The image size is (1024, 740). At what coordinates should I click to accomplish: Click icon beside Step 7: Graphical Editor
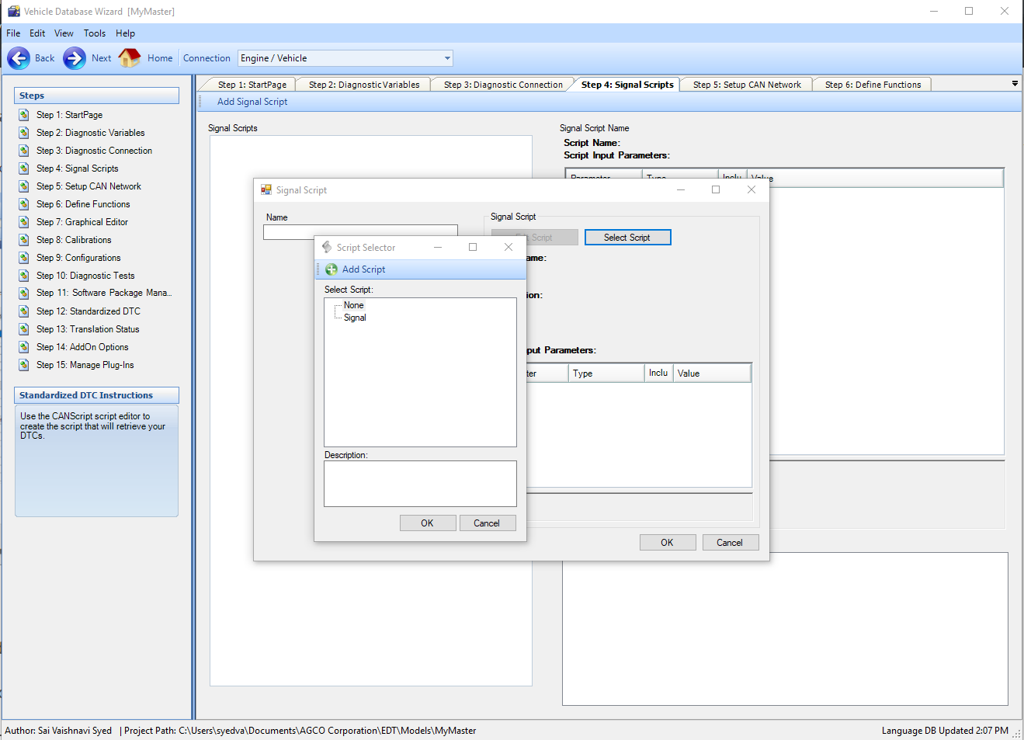pyautogui.click(x=24, y=222)
